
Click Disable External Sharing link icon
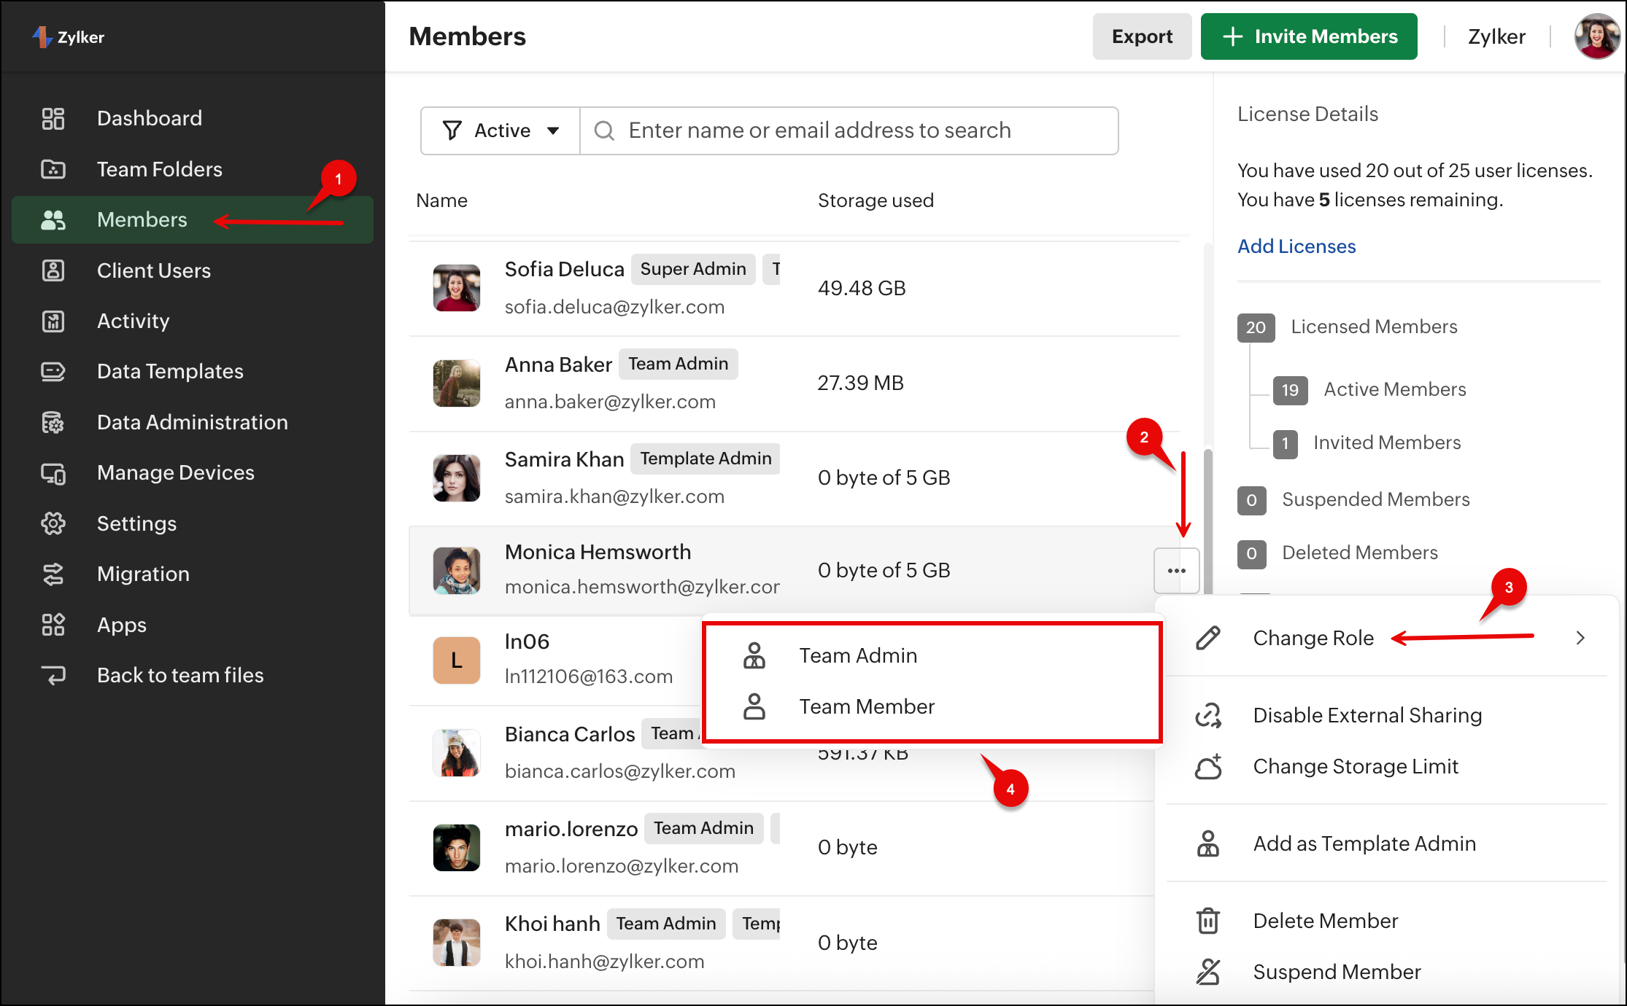coord(1208,716)
